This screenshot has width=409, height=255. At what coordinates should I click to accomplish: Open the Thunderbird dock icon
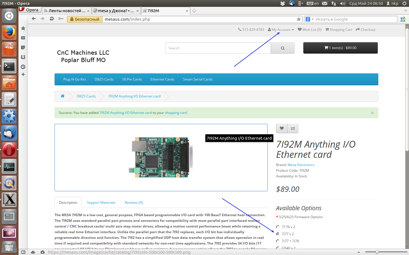(9, 133)
